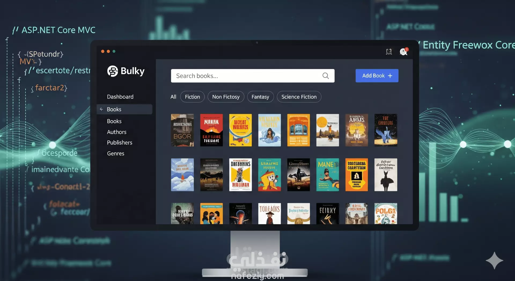The image size is (515, 281).
Task: Click the bookmark icon in top bar
Action: [x=389, y=52]
